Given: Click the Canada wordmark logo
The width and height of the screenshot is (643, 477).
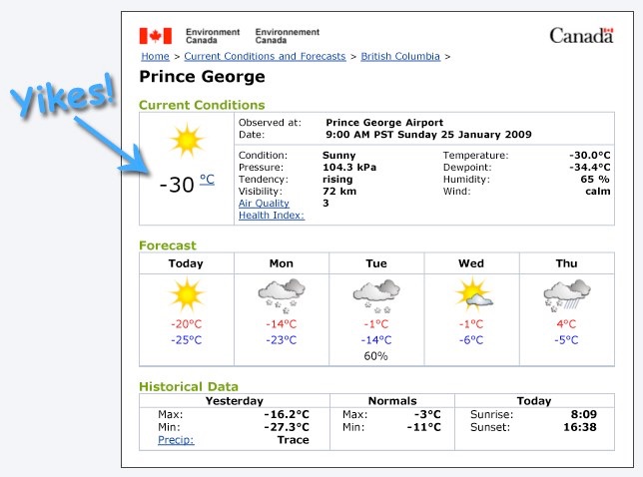Looking at the screenshot, I should (x=581, y=36).
